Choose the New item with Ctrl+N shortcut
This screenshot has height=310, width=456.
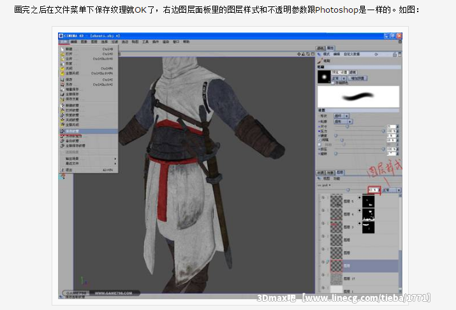click(x=89, y=49)
